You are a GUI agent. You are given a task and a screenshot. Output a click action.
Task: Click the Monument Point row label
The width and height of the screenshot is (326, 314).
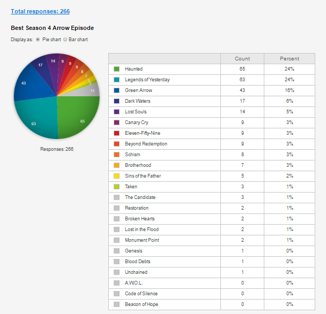point(142,240)
